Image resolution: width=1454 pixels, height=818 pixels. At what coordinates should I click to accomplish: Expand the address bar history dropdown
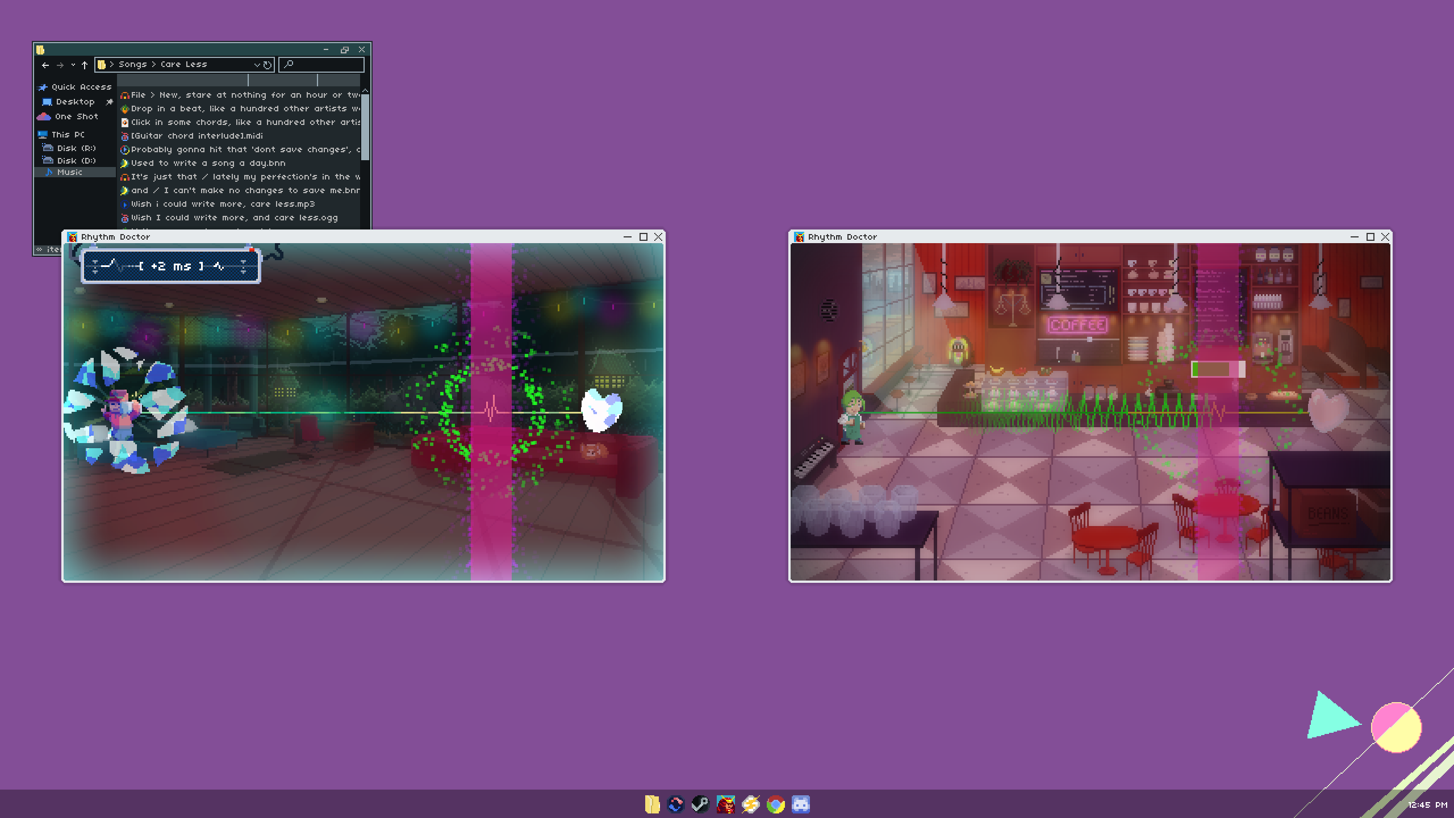click(x=257, y=65)
